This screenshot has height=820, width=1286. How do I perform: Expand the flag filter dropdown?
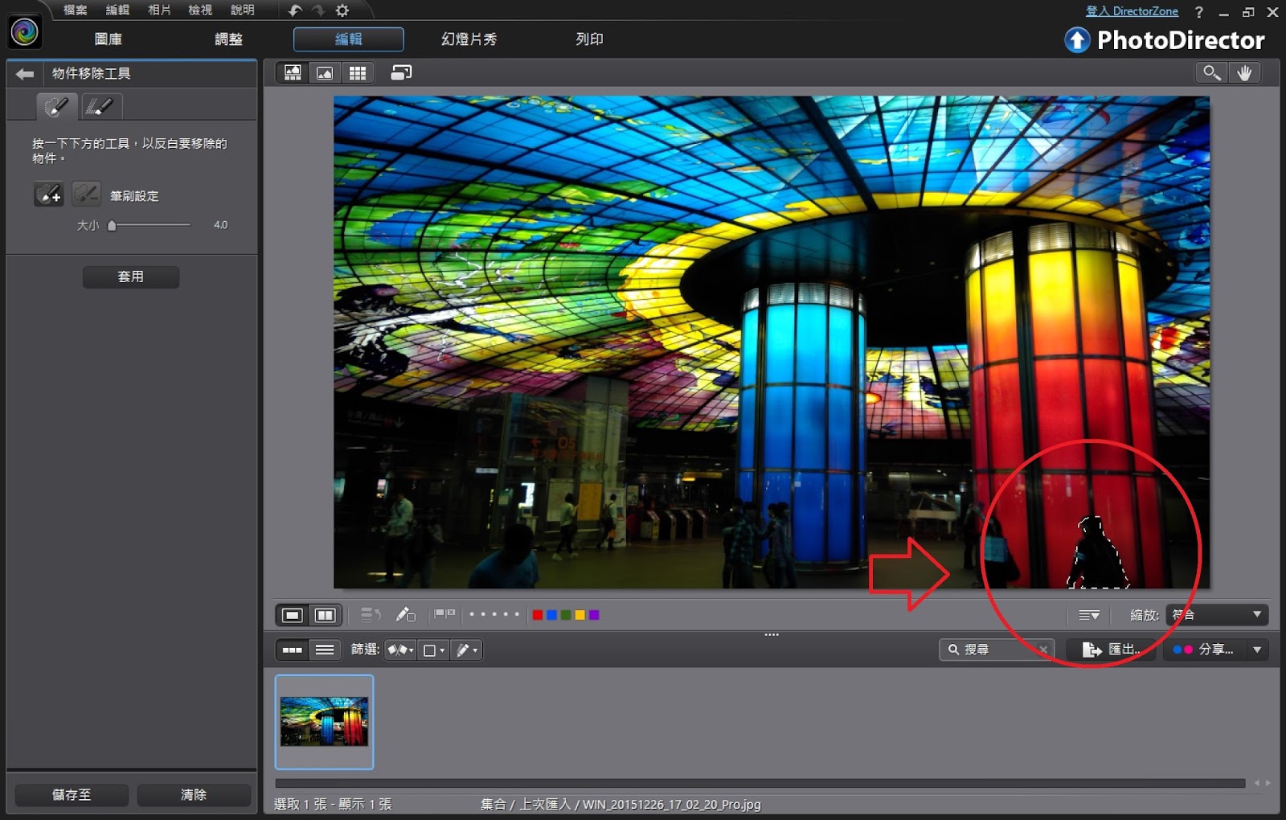coord(400,650)
